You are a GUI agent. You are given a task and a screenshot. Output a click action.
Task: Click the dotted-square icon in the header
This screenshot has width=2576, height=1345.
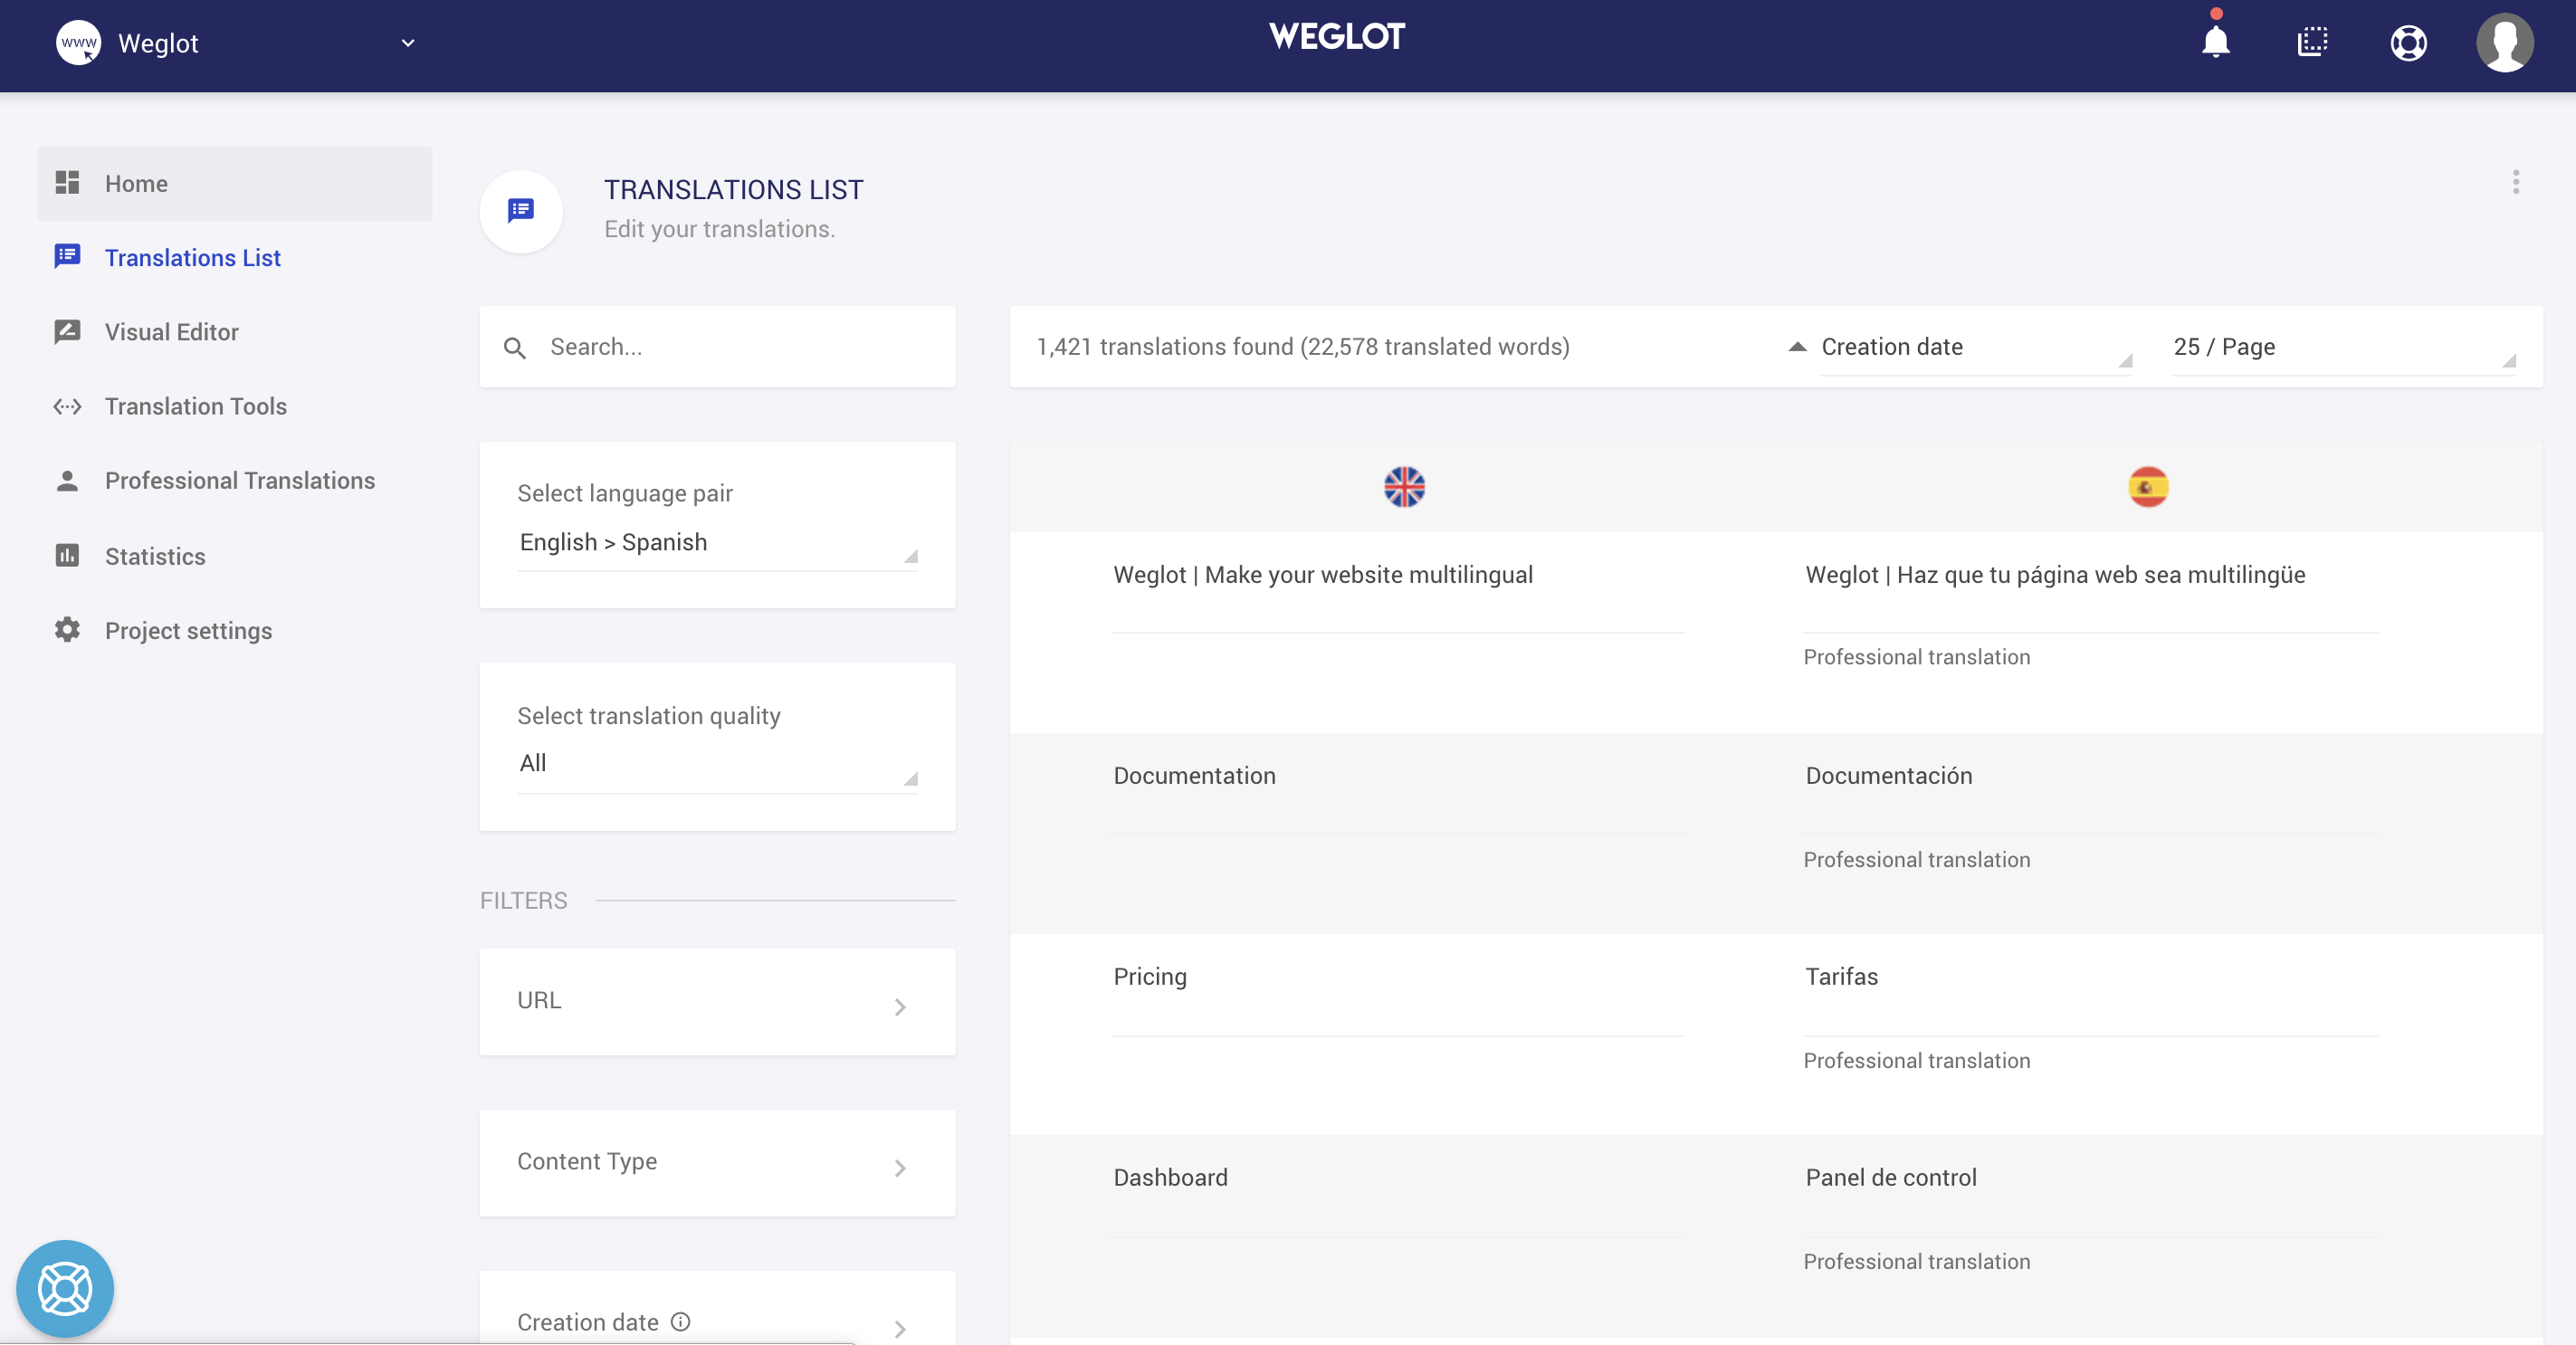[x=2312, y=42]
